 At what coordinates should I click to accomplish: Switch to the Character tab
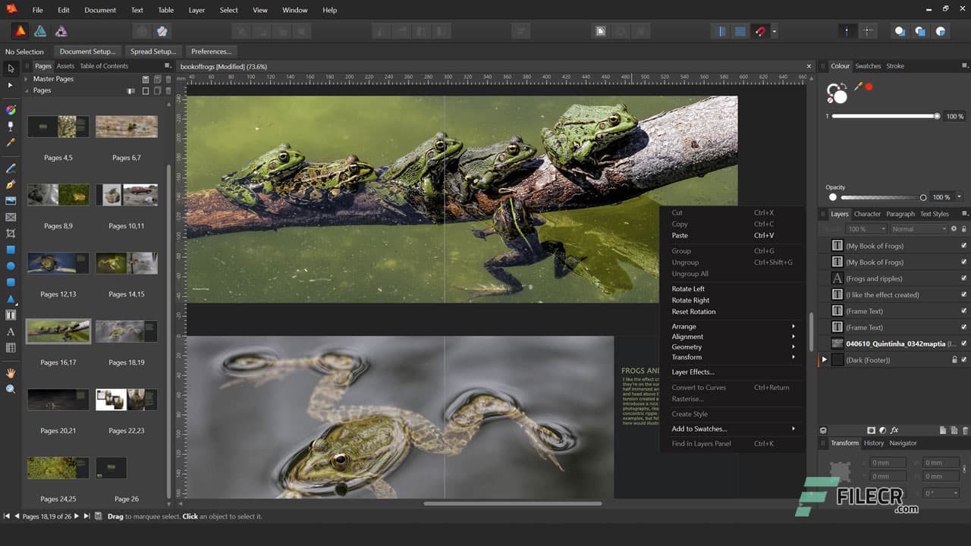click(x=867, y=213)
